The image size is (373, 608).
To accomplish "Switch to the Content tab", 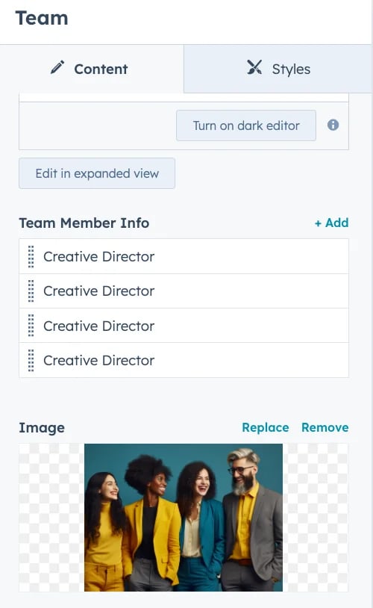I will [x=92, y=69].
